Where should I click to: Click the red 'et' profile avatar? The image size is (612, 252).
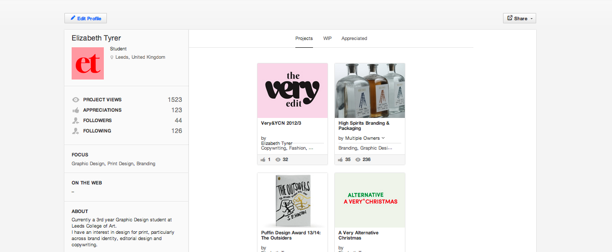[88, 63]
